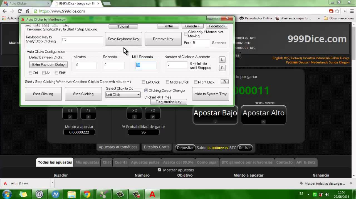Click the Tutorial button
356x199 pixels.
123,26
